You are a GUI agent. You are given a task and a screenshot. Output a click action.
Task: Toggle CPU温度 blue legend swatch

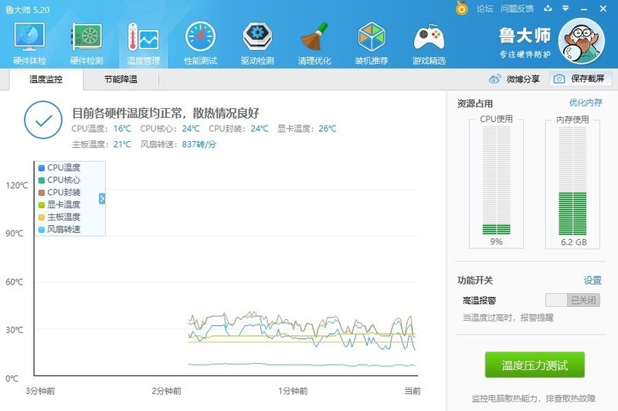pos(42,168)
